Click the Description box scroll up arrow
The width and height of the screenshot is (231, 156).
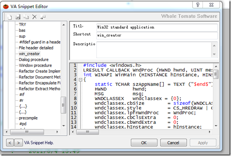click(x=214, y=46)
